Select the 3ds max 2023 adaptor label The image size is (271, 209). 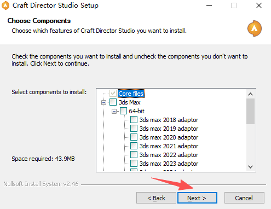(x=169, y=164)
